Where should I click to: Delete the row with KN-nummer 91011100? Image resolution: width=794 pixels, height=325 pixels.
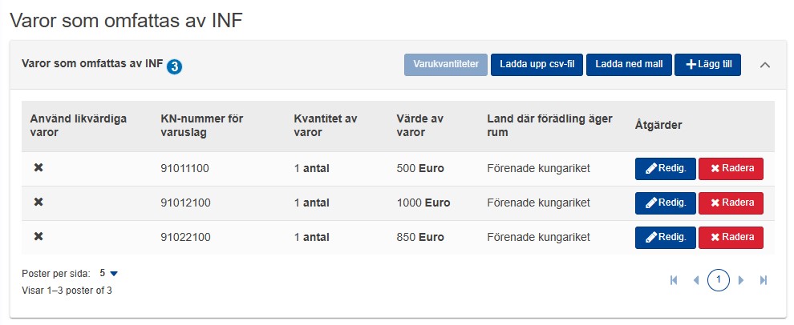731,169
